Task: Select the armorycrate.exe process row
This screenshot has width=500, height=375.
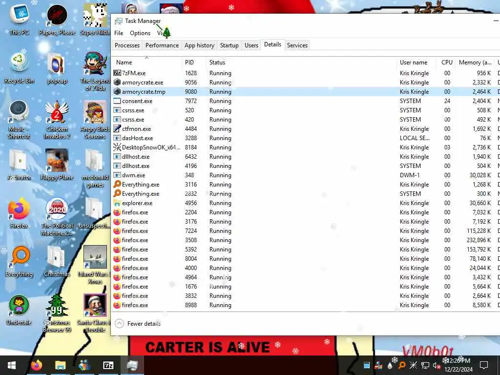Action: coord(305,82)
